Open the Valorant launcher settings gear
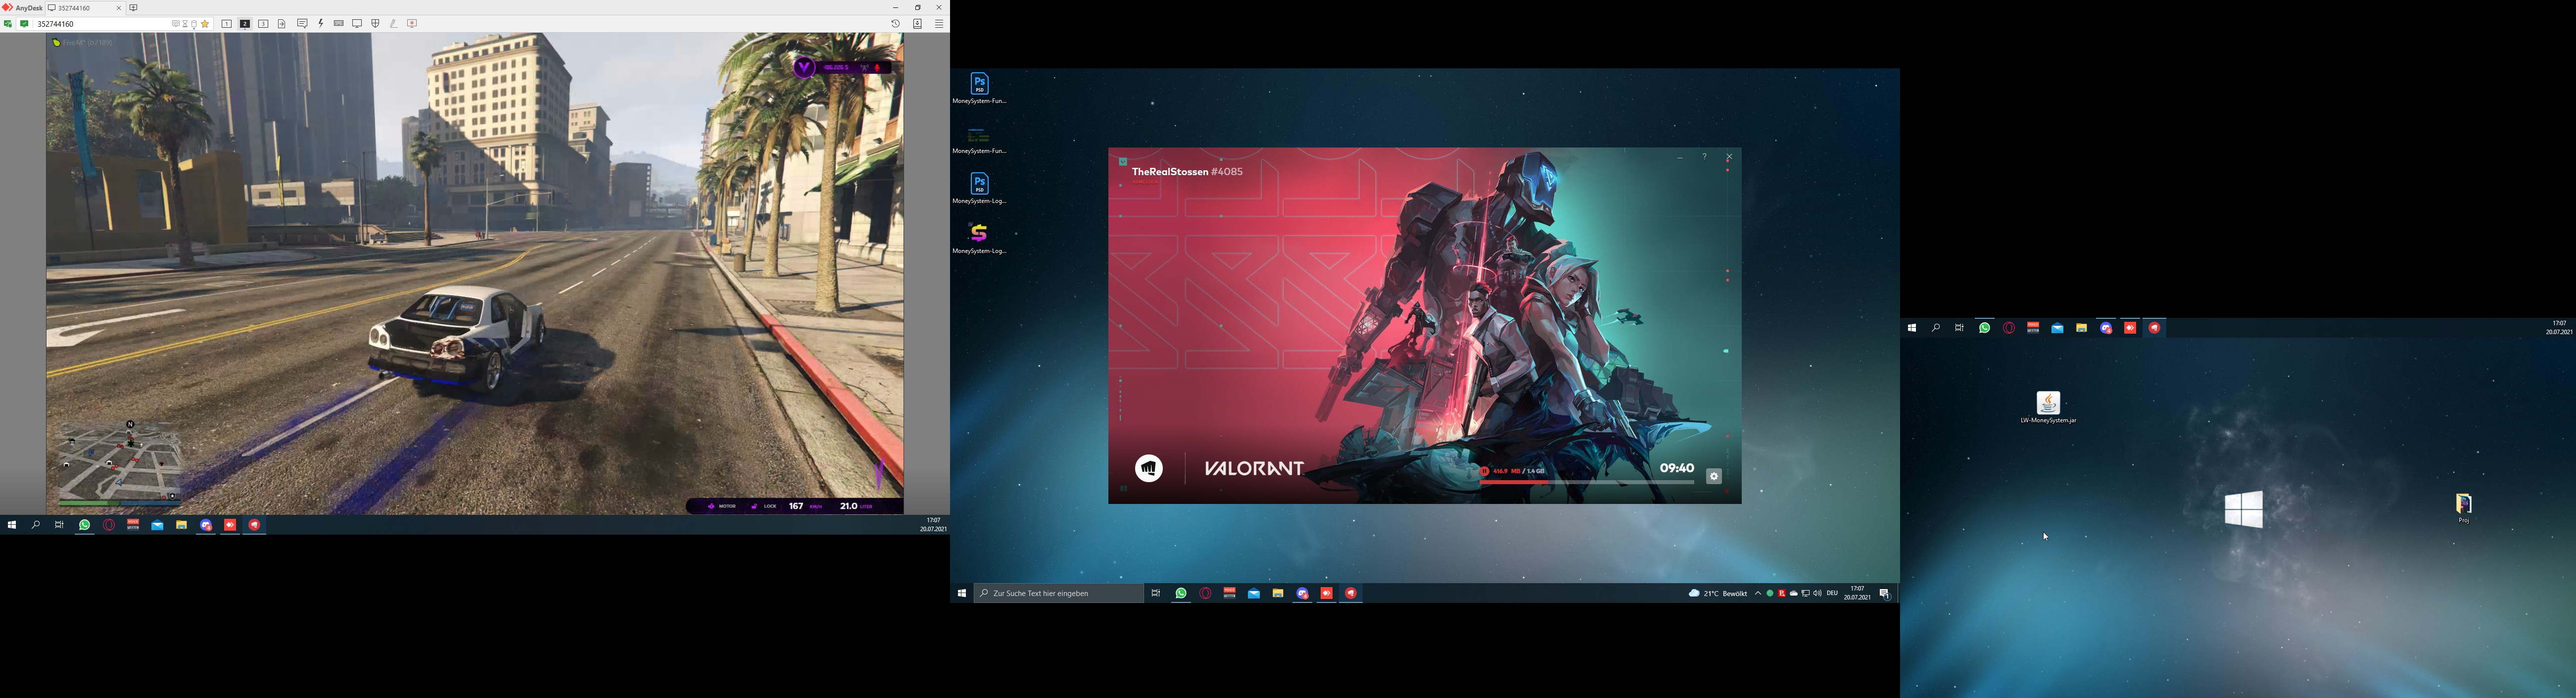The width and height of the screenshot is (2576, 698). (1714, 476)
